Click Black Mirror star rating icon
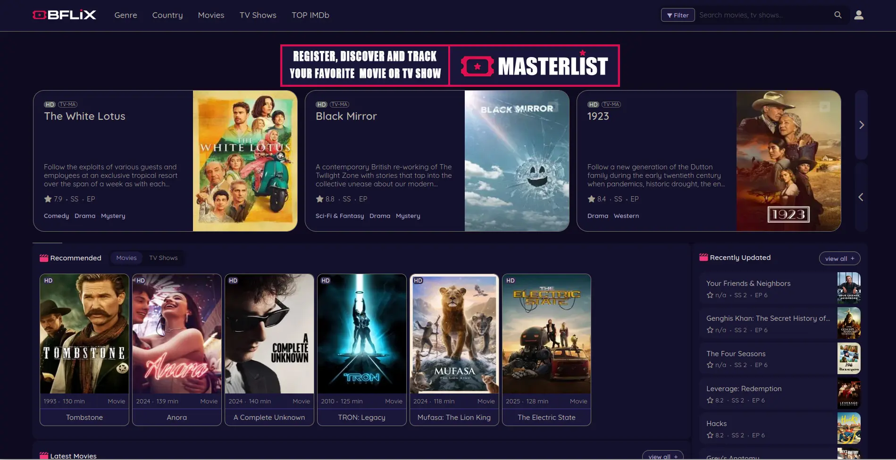 pyautogui.click(x=319, y=199)
